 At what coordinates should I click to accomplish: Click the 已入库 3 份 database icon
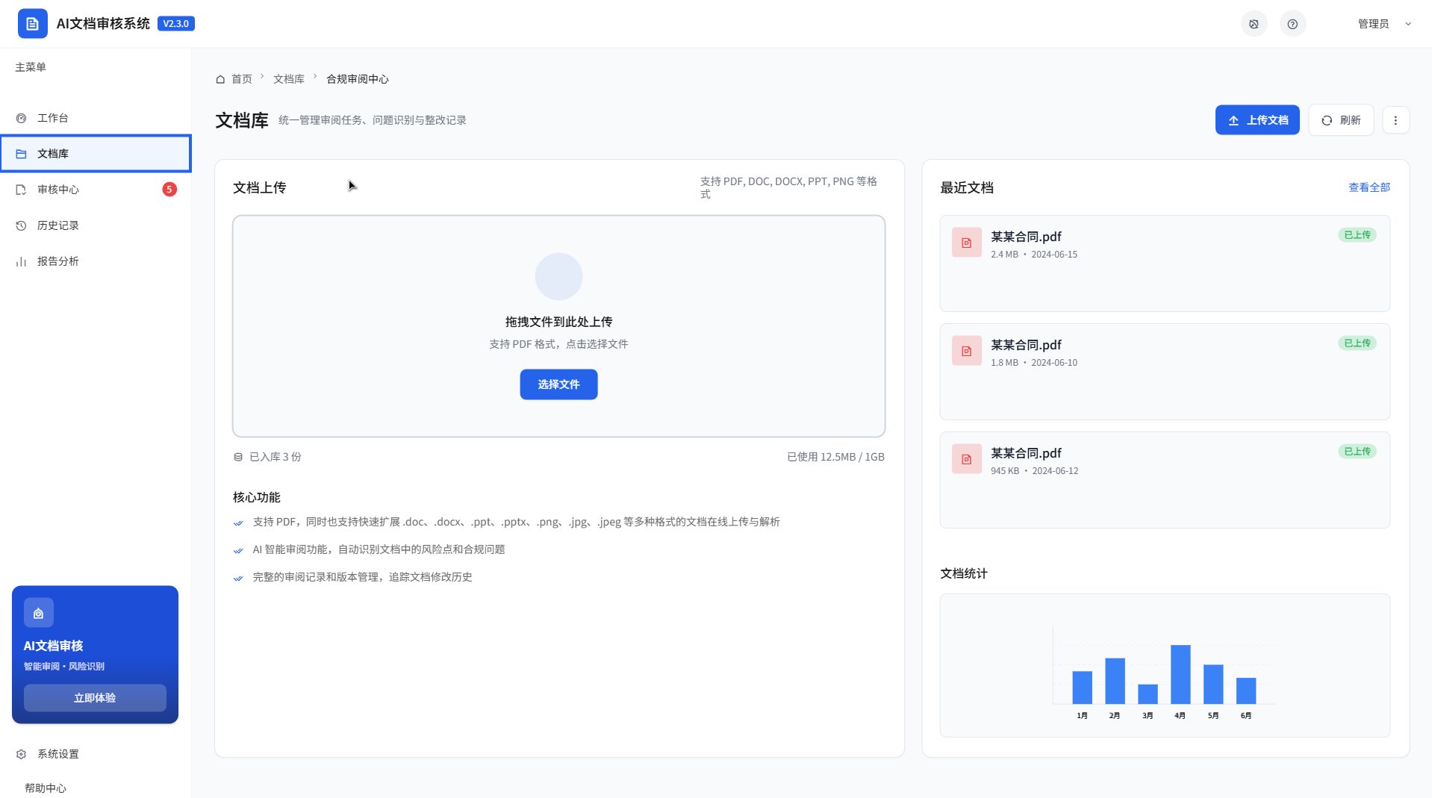(x=238, y=457)
